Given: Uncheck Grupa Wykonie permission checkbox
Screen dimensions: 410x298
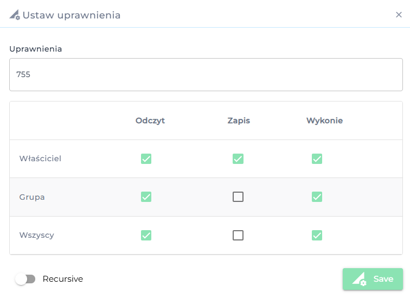Looking at the screenshot, I should (x=317, y=197).
